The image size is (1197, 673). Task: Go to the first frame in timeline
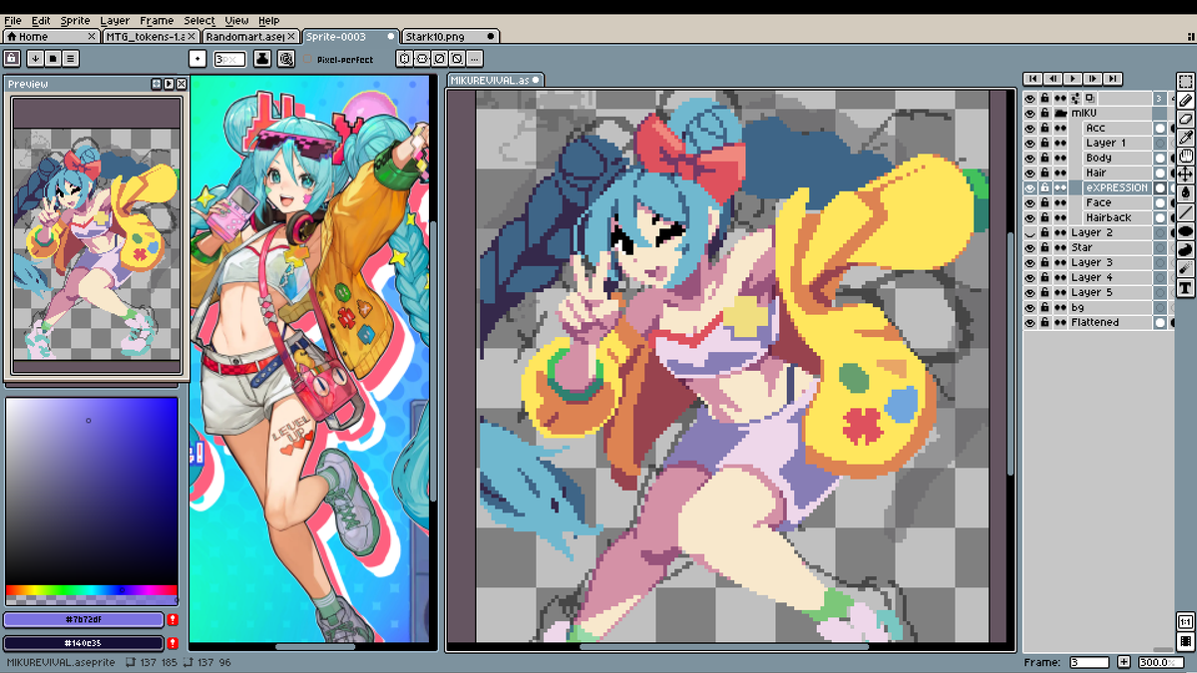[x=1033, y=79]
